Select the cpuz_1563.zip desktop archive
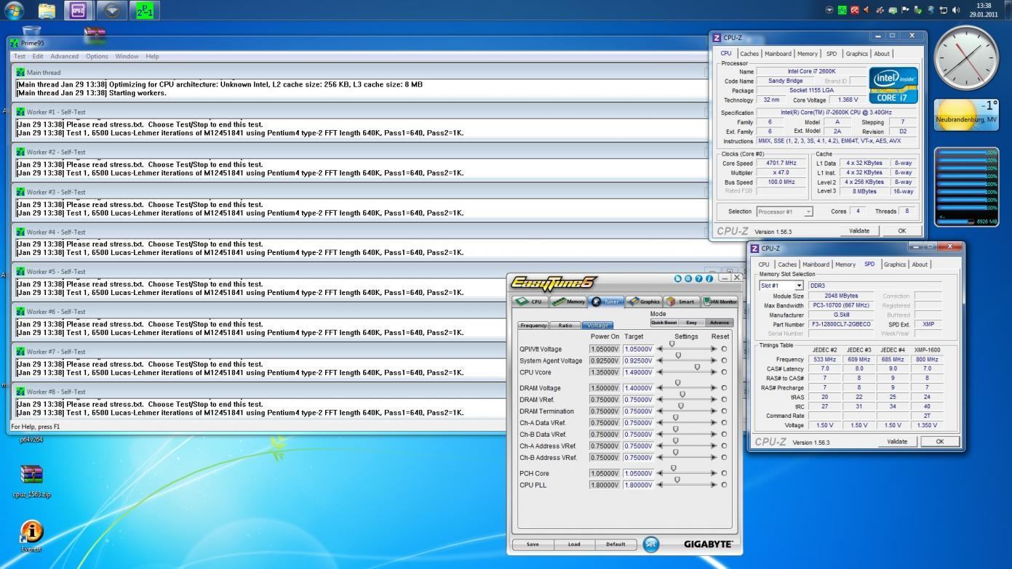Image resolution: width=1012 pixels, height=569 pixels. pos(31,480)
